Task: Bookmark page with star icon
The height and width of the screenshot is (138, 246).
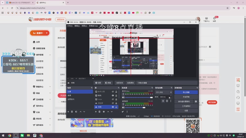Action: coord(228,8)
